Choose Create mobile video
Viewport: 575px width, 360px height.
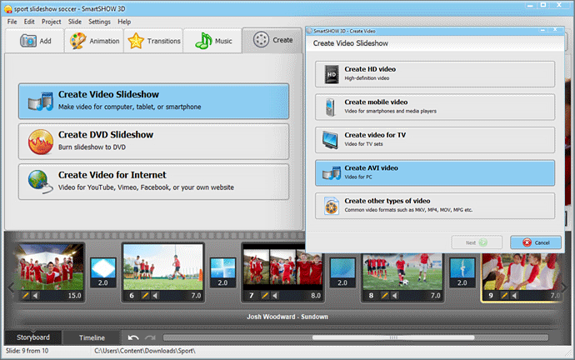434,107
